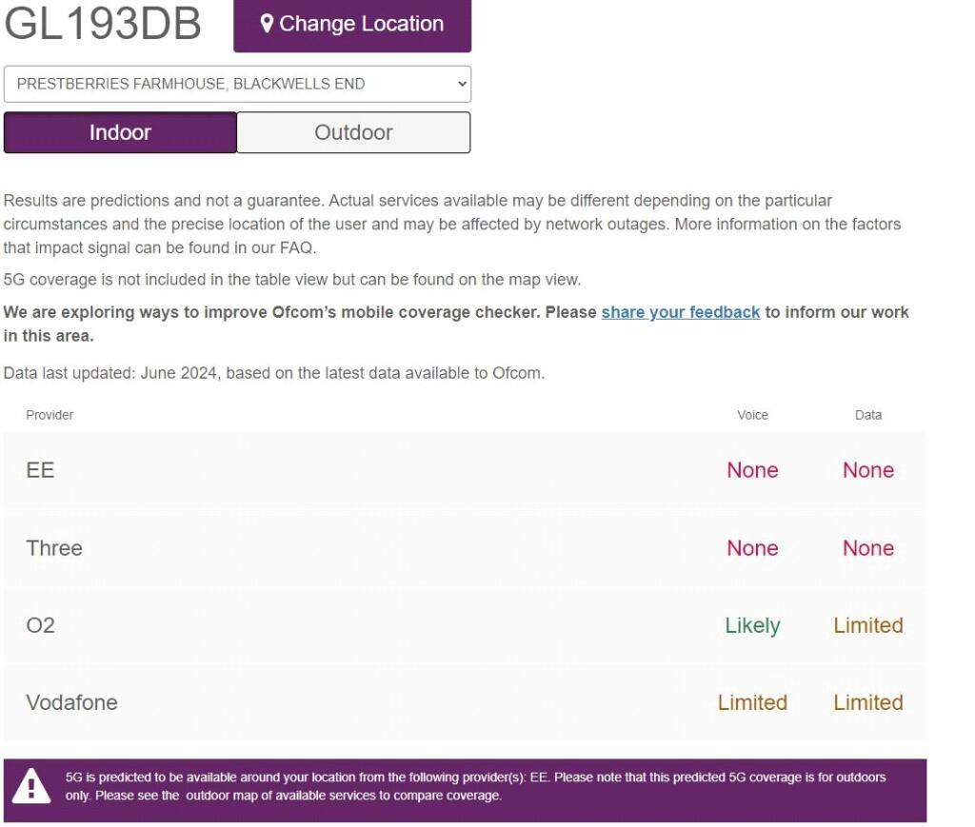Click Vodafone voice Limited status
This screenshot has height=827, width=975.
tap(752, 702)
